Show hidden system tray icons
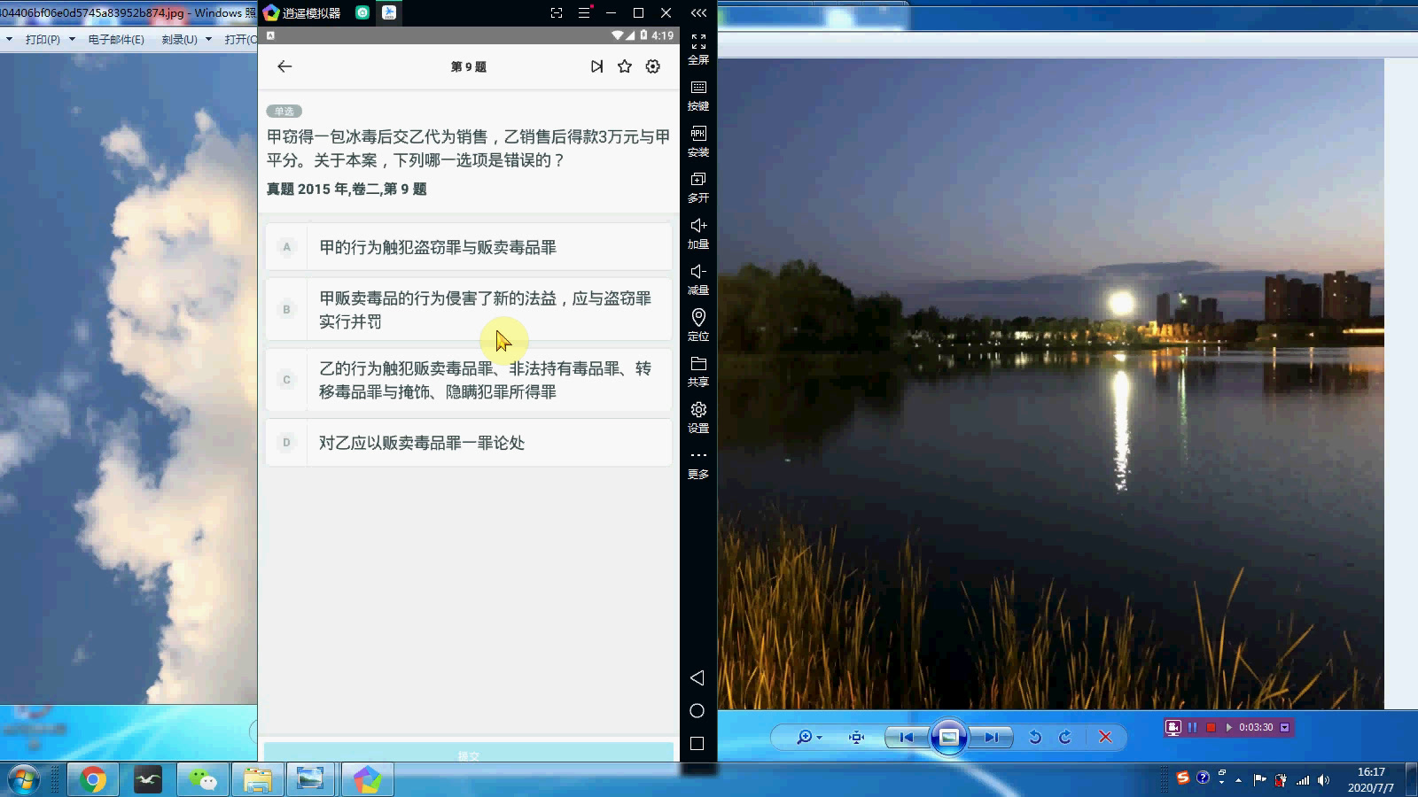Image resolution: width=1418 pixels, height=797 pixels. coord(1239,780)
